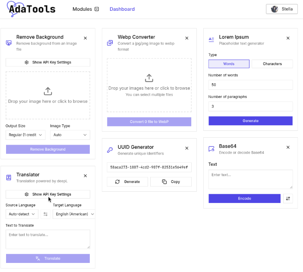Screen dimensions: 303x272
Task: Open the Output Size dropdown
Action: (x=26, y=135)
